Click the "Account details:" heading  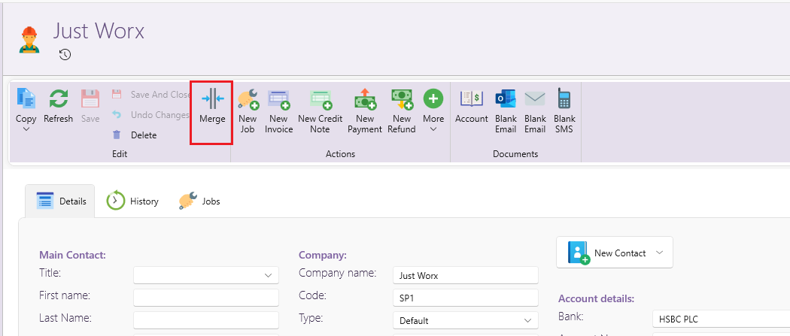coord(596,298)
